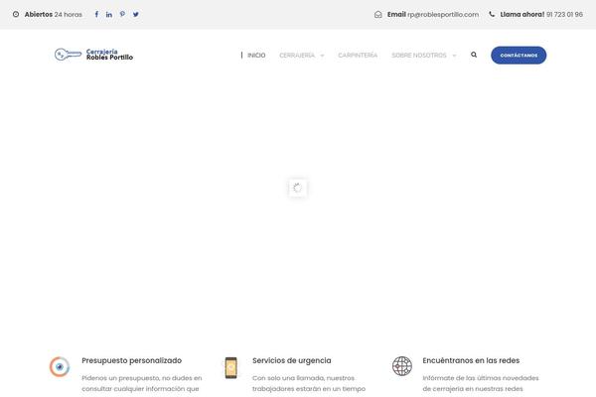Screen dimensions: 596x397
Task: Click the 91 723 01 96 phone number
Action: 564,15
